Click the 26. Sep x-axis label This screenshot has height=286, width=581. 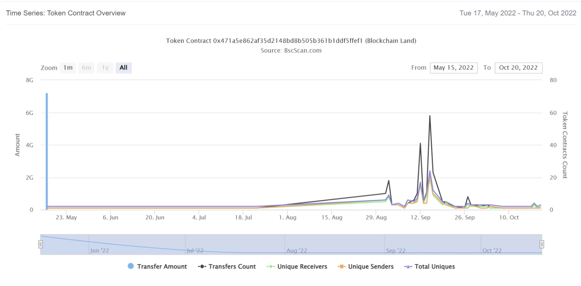(x=465, y=218)
